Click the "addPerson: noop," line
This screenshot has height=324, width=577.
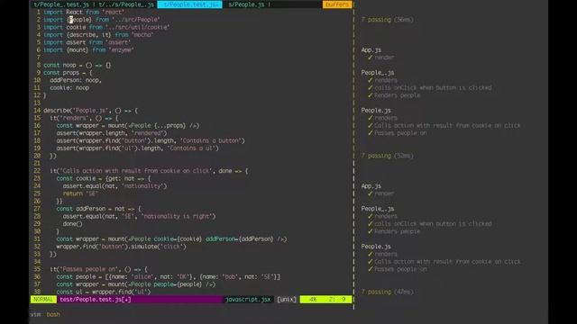pos(76,80)
